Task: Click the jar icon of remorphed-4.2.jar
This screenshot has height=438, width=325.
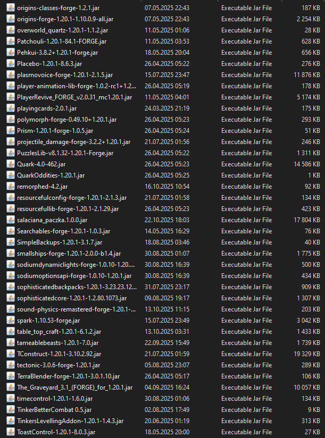Action: click(x=10, y=187)
